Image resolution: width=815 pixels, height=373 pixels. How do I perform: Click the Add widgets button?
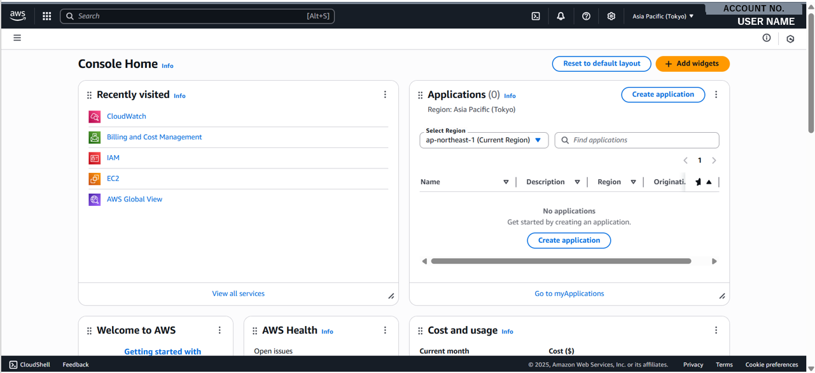coord(692,64)
